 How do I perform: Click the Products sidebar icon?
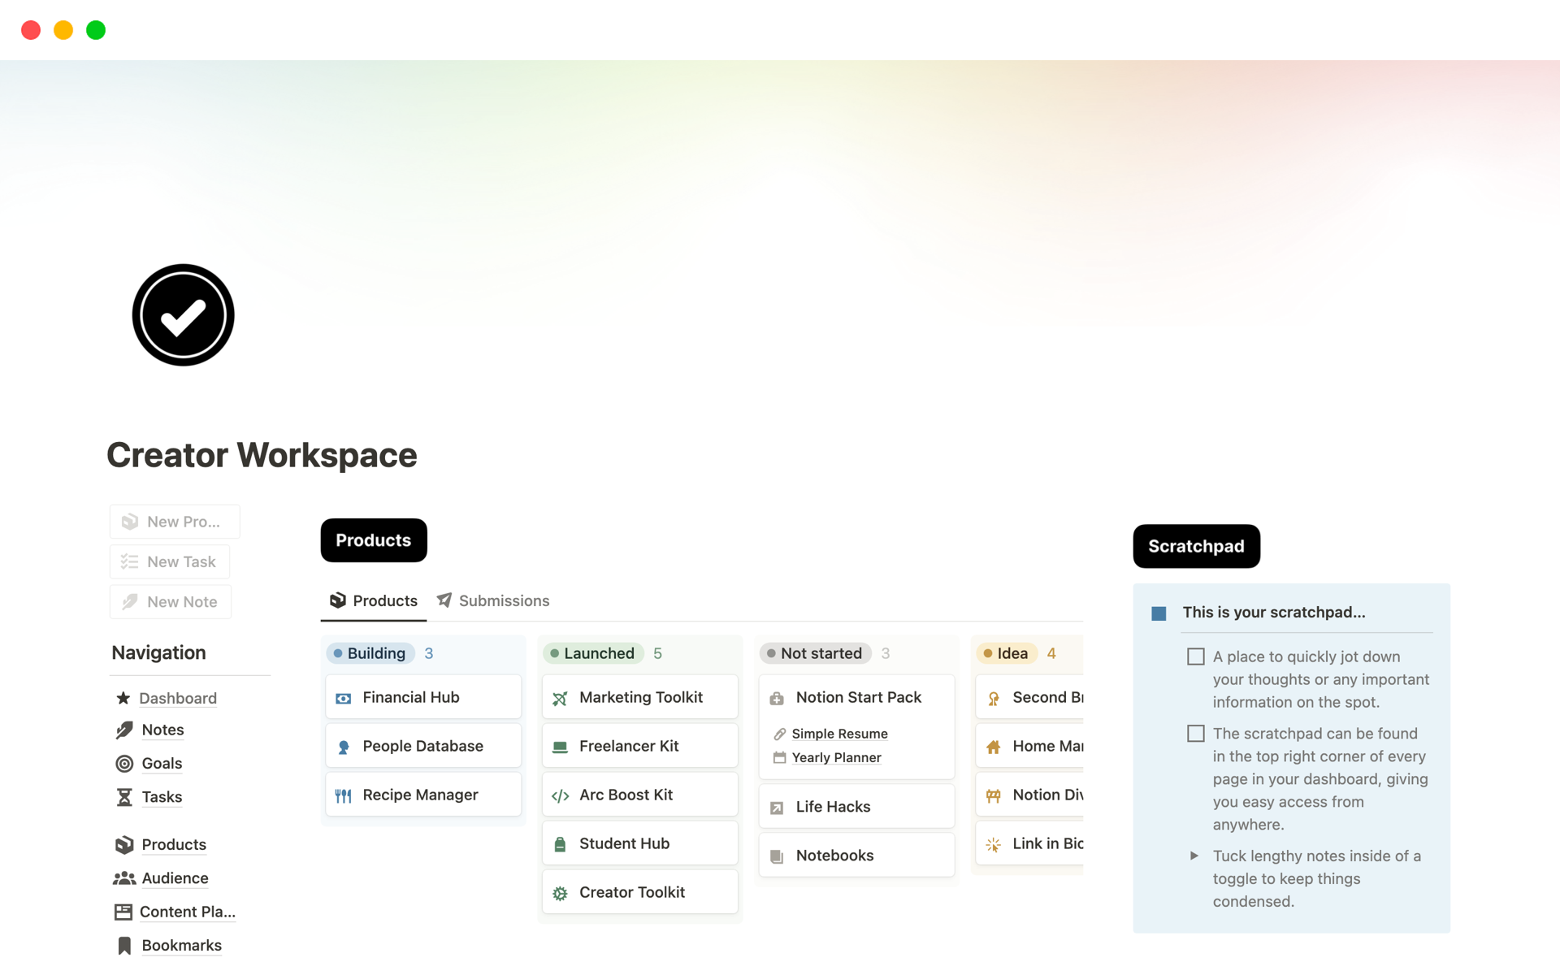coord(123,845)
